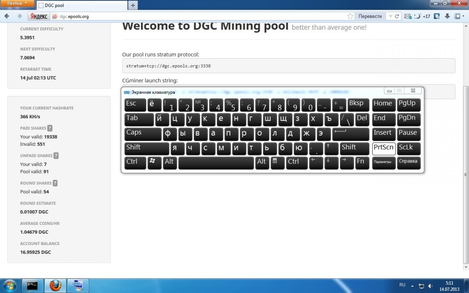Click the Справка help key
Screen dimensions: 469x293
[x=409, y=163]
